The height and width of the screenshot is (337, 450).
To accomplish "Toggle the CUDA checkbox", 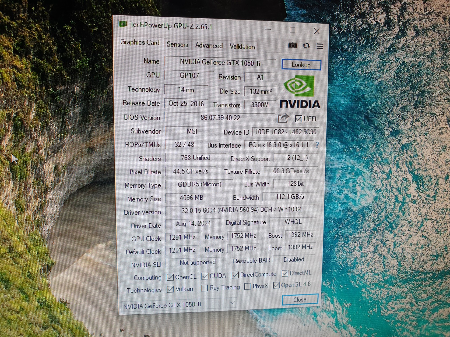I will [205, 276].
